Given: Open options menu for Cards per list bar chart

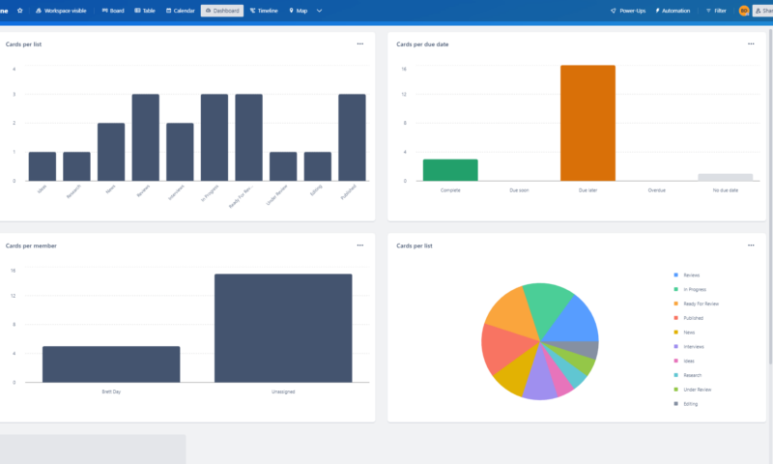Looking at the screenshot, I should tap(359, 43).
